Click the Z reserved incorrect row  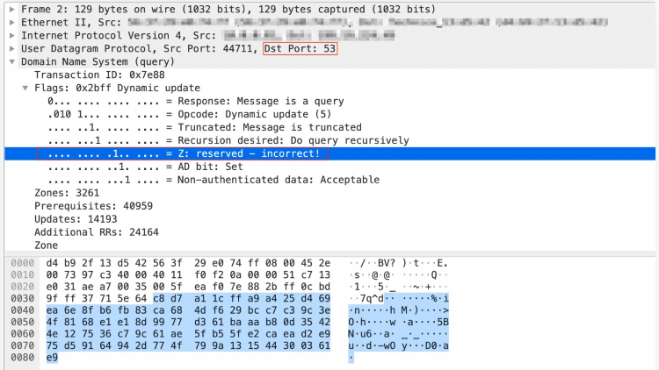pyautogui.click(x=329, y=153)
